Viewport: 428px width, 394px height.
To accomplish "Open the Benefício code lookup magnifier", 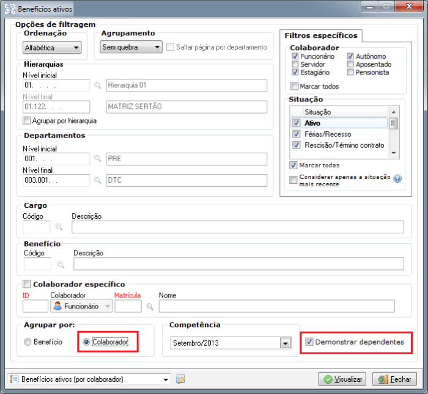I will click(61, 264).
